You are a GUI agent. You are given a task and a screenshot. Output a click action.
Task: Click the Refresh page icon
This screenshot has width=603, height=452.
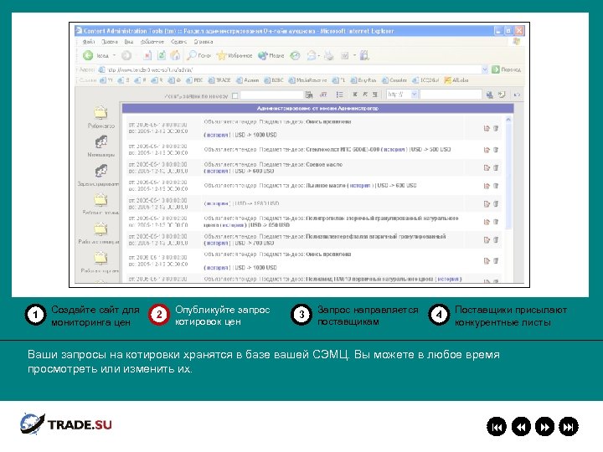point(162,56)
